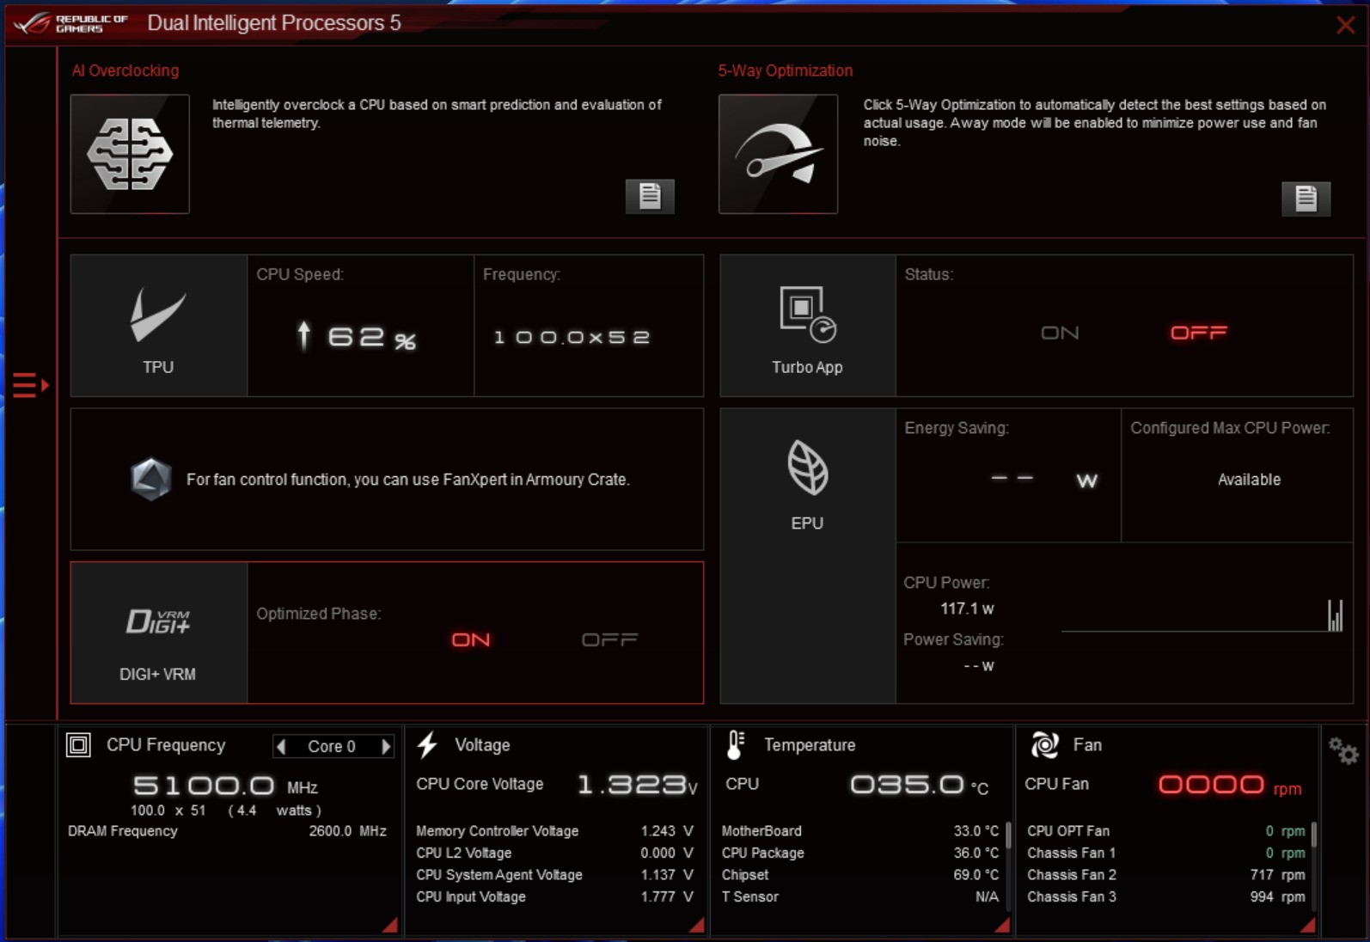
Task: Click the DRAM Frequency row
Action: coord(227,831)
